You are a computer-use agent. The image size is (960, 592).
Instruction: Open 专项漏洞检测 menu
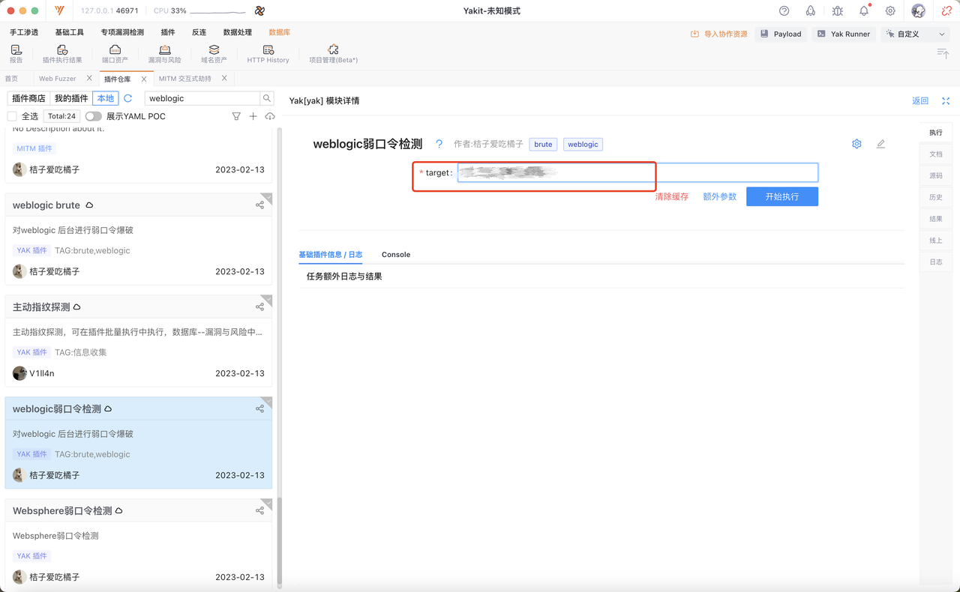pyautogui.click(x=122, y=33)
